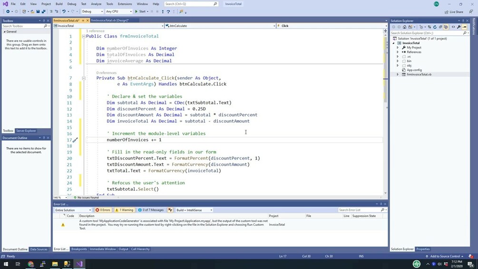
Task: Click the Home icon in Solution Explorer
Action: (x=405, y=27)
